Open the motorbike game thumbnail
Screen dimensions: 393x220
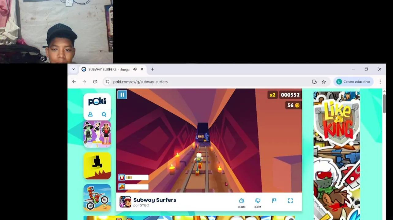[97, 197]
